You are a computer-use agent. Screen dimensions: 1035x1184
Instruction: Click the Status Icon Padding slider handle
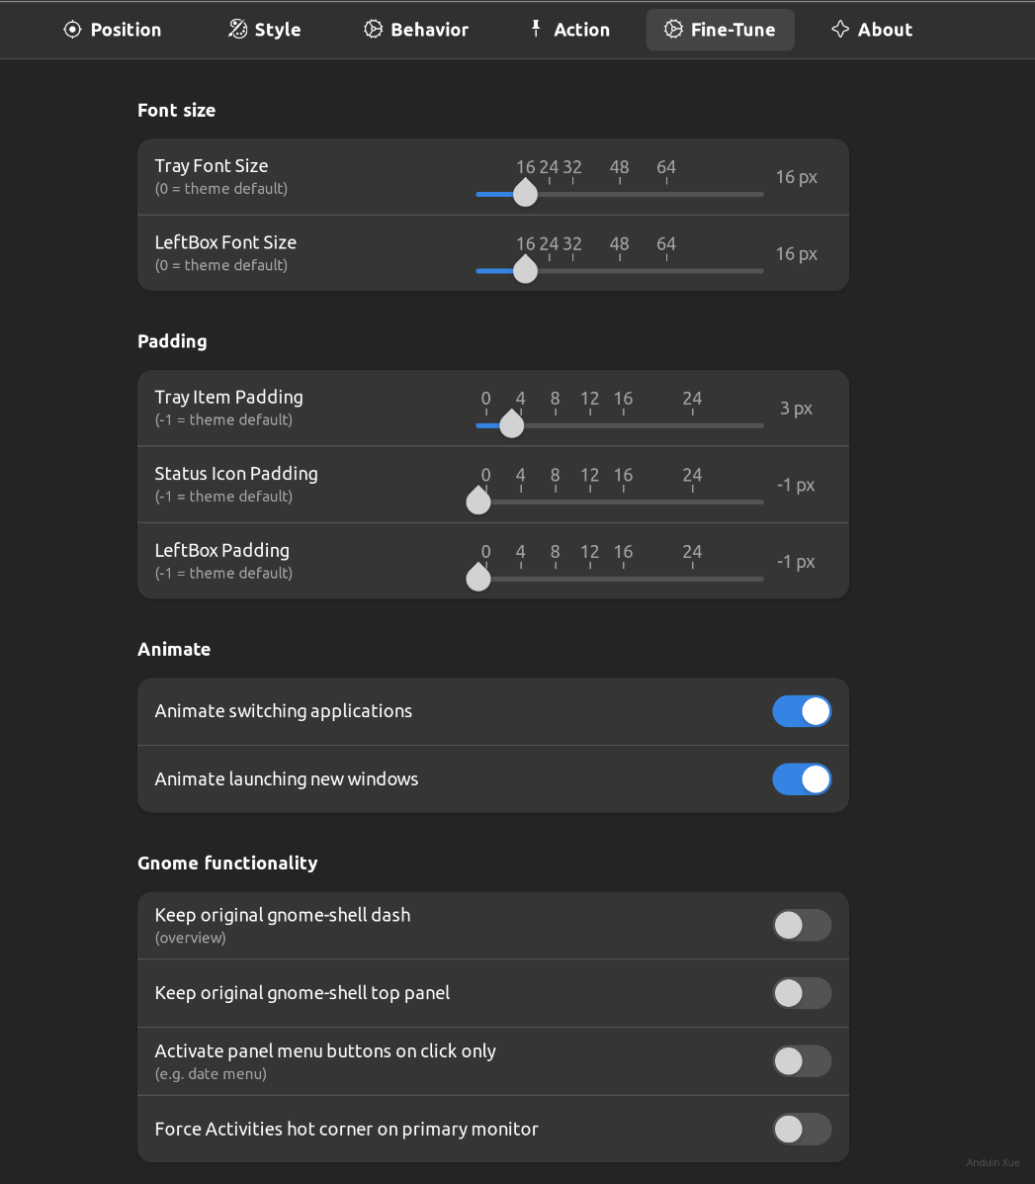[478, 501]
